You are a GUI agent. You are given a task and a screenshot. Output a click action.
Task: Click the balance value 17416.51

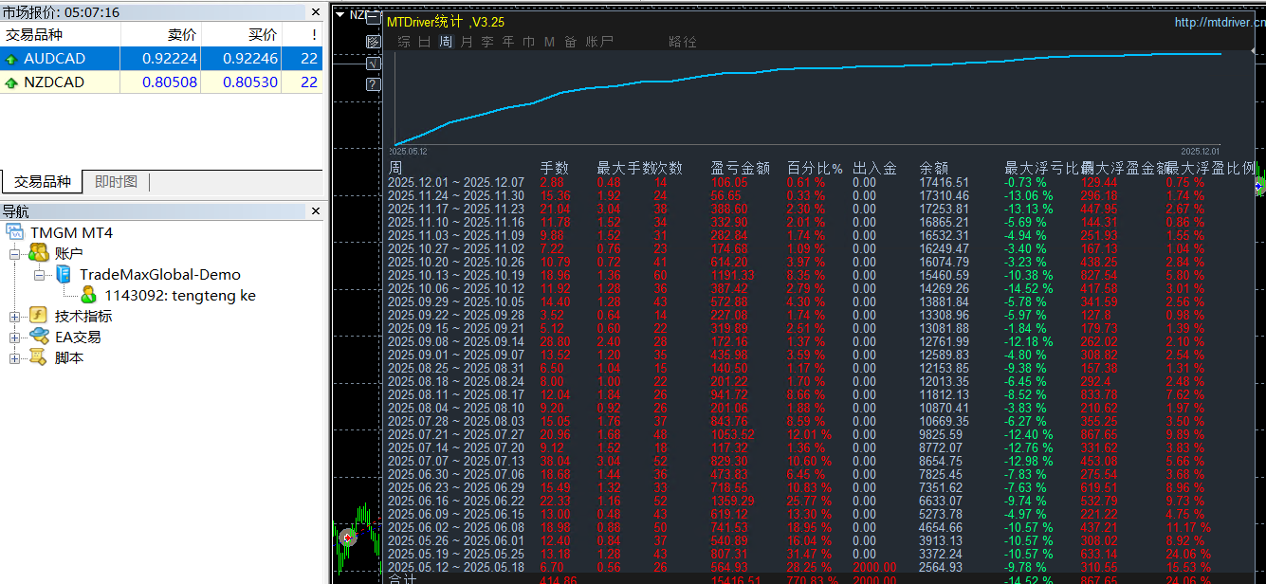tap(945, 182)
